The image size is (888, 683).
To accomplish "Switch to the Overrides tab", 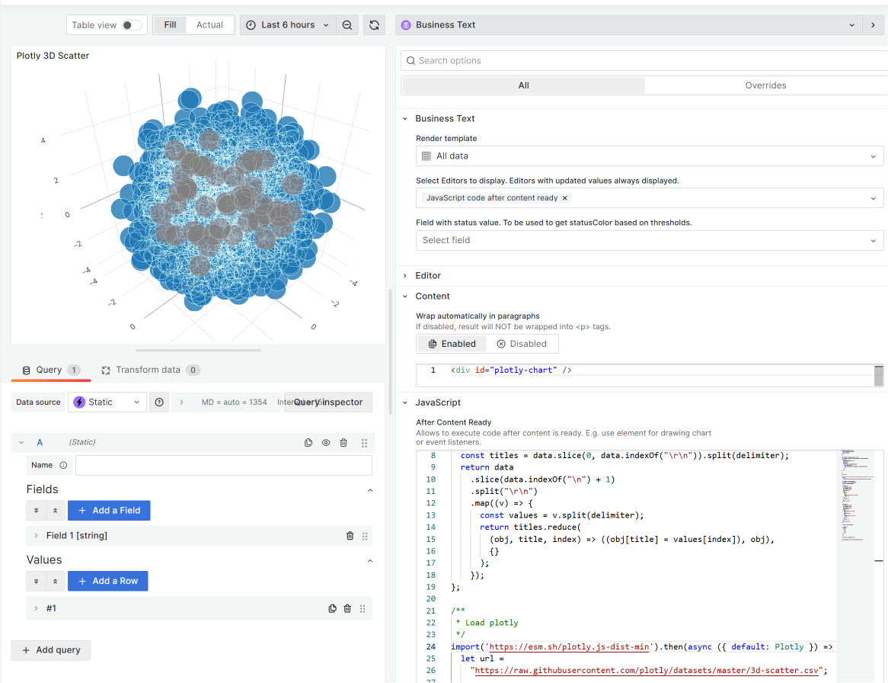I will click(765, 85).
